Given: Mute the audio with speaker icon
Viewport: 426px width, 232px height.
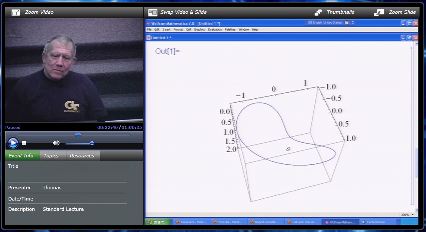Looking at the screenshot, I should (56, 143).
